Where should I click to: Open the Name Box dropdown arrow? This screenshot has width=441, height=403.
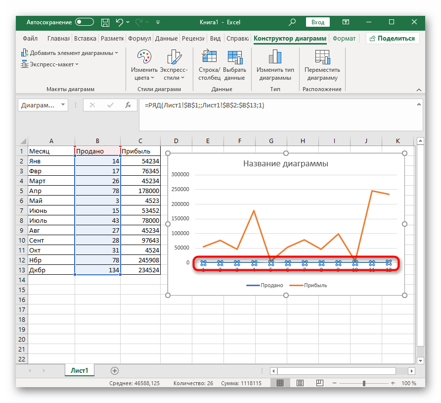coord(63,105)
